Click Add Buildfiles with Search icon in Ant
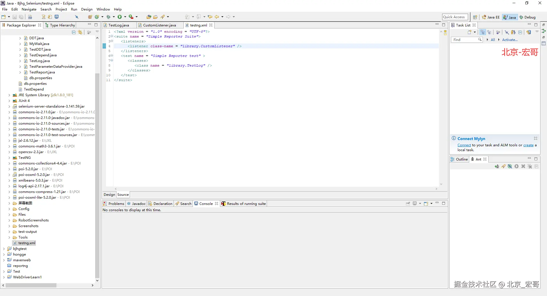547x296 pixels. point(503,166)
